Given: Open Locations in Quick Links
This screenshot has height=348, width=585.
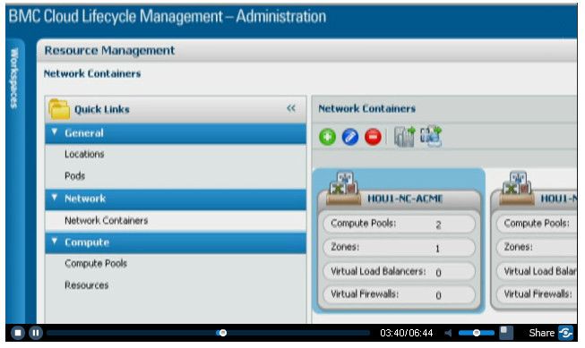Looking at the screenshot, I should point(84,154).
